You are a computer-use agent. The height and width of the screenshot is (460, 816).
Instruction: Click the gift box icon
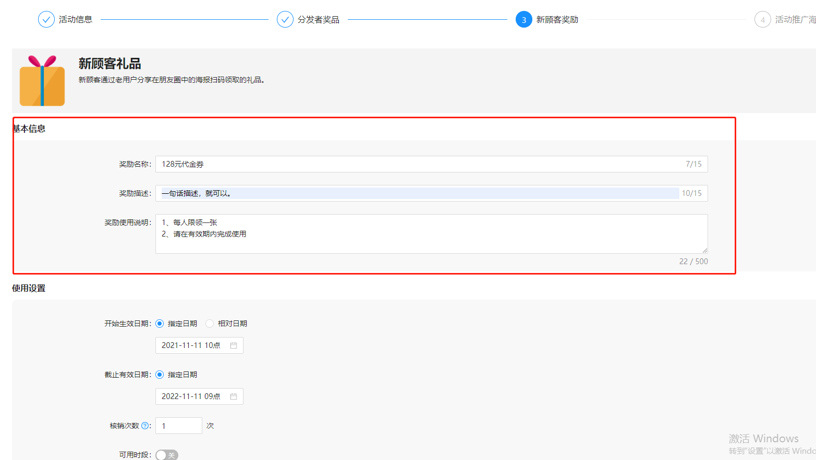(42, 81)
